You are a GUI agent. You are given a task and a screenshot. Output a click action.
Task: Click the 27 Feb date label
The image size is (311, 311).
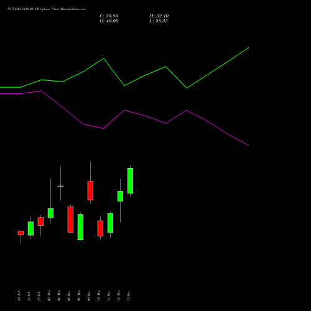pos(39,296)
